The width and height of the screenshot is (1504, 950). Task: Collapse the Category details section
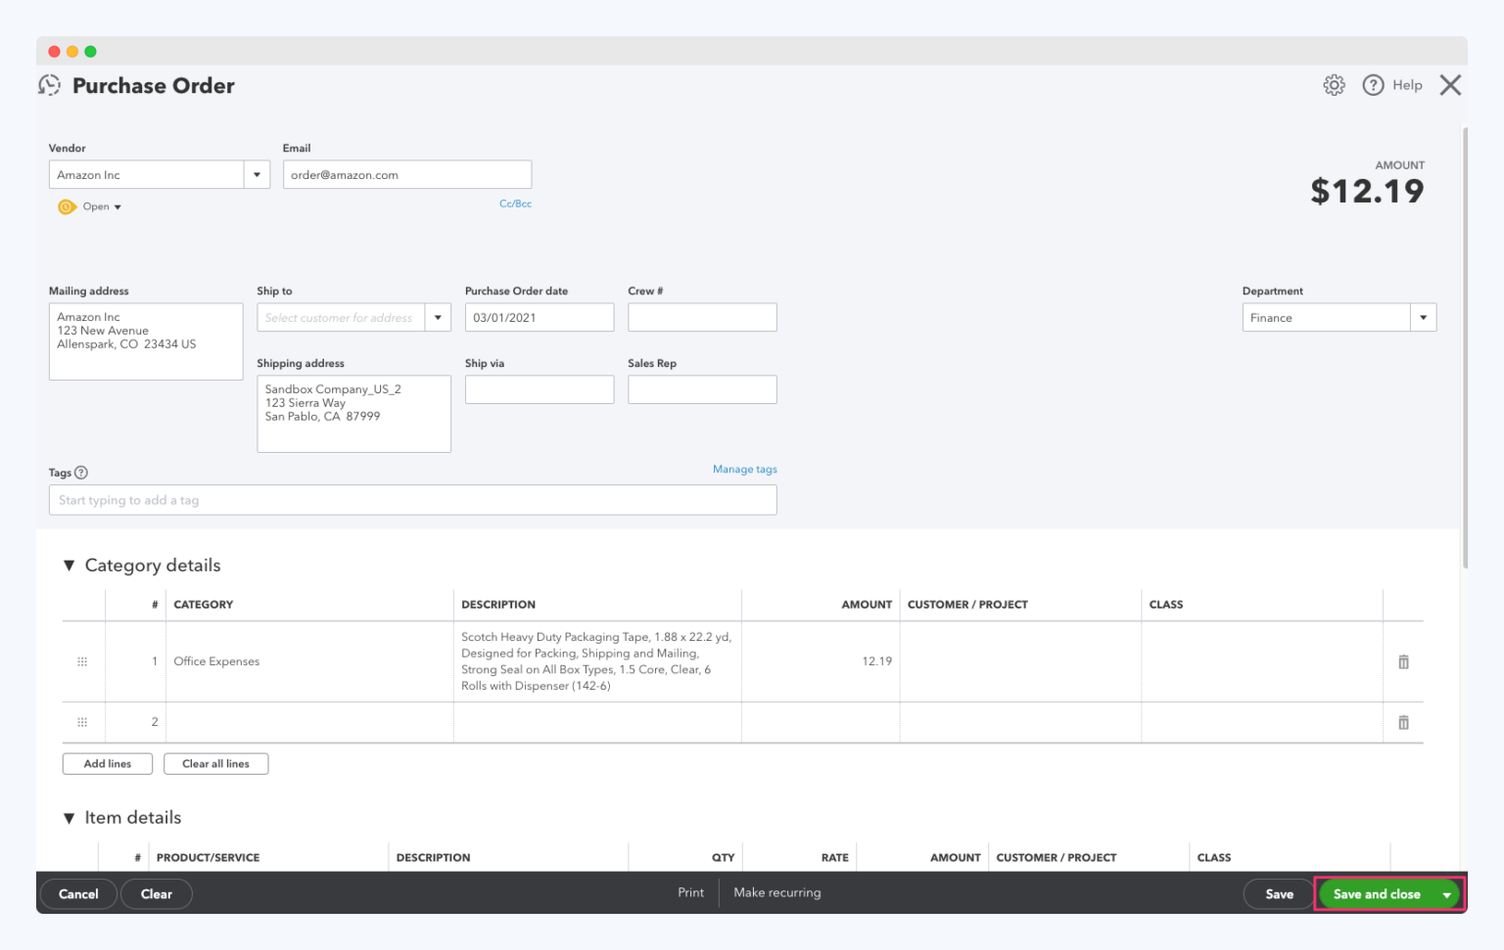69,565
